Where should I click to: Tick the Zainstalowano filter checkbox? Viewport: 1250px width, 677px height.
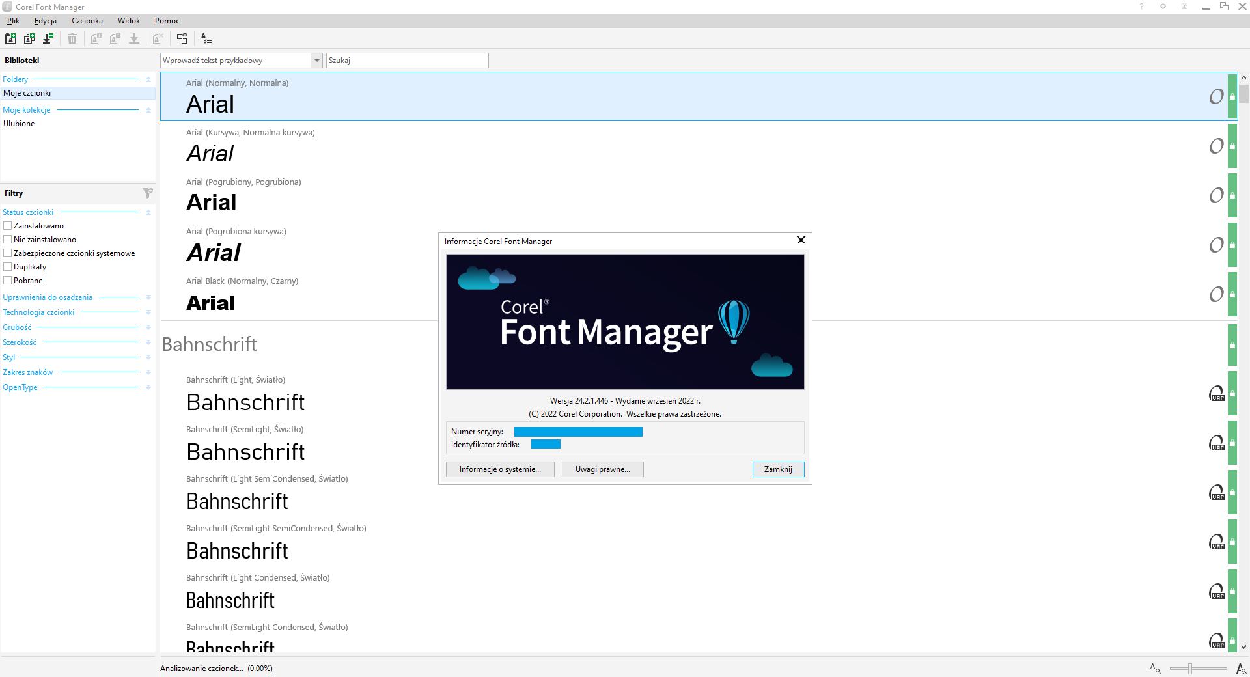pyautogui.click(x=8, y=226)
